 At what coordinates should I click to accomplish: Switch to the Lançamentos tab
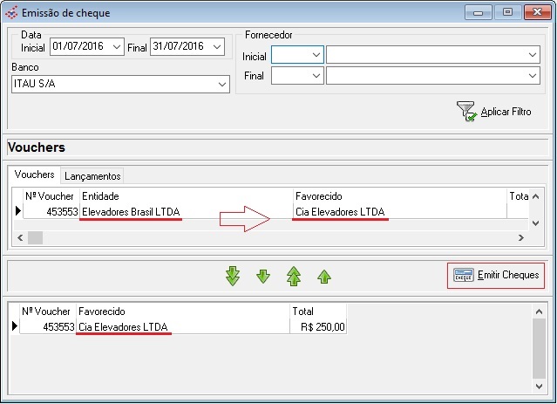click(93, 176)
